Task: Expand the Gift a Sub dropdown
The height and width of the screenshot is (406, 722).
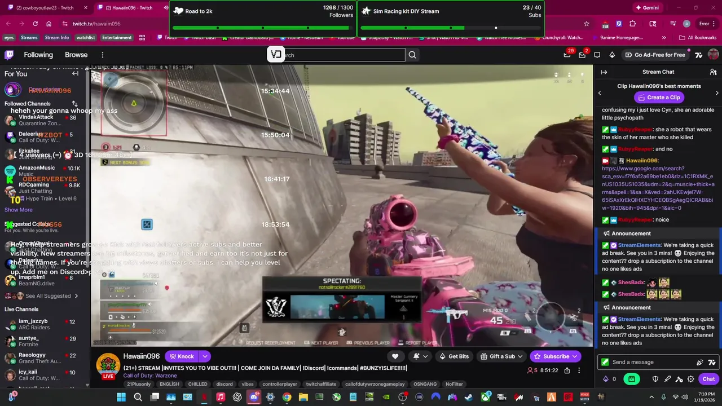Action: tap(520, 356)
